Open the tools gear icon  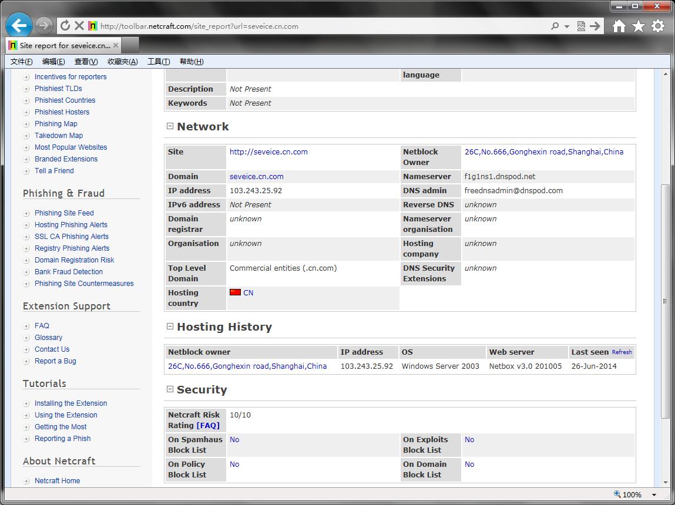click(x=658, y=26)
